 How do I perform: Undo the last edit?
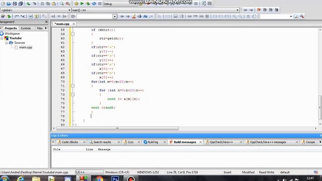point(29,4)
